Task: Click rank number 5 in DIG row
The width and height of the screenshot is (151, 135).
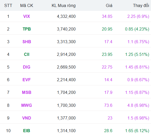Action: (8, 67)
